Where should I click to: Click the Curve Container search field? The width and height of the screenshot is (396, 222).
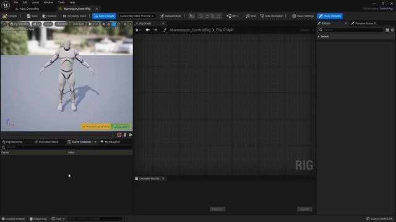67,147
